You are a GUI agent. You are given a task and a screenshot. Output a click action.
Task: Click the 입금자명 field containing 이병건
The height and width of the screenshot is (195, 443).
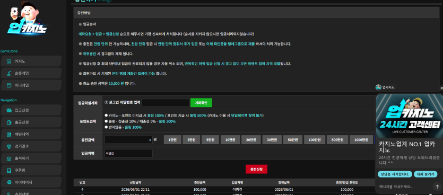point(128,153)
